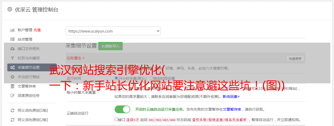This screenshot has width=334, height=126.
Task: Open 同义词伪原创[2版] in the sidebar
Action: [x=33, y=120]
